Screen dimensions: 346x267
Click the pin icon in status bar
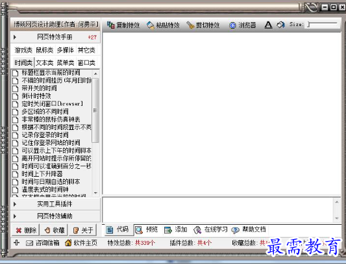coord(16,243)
